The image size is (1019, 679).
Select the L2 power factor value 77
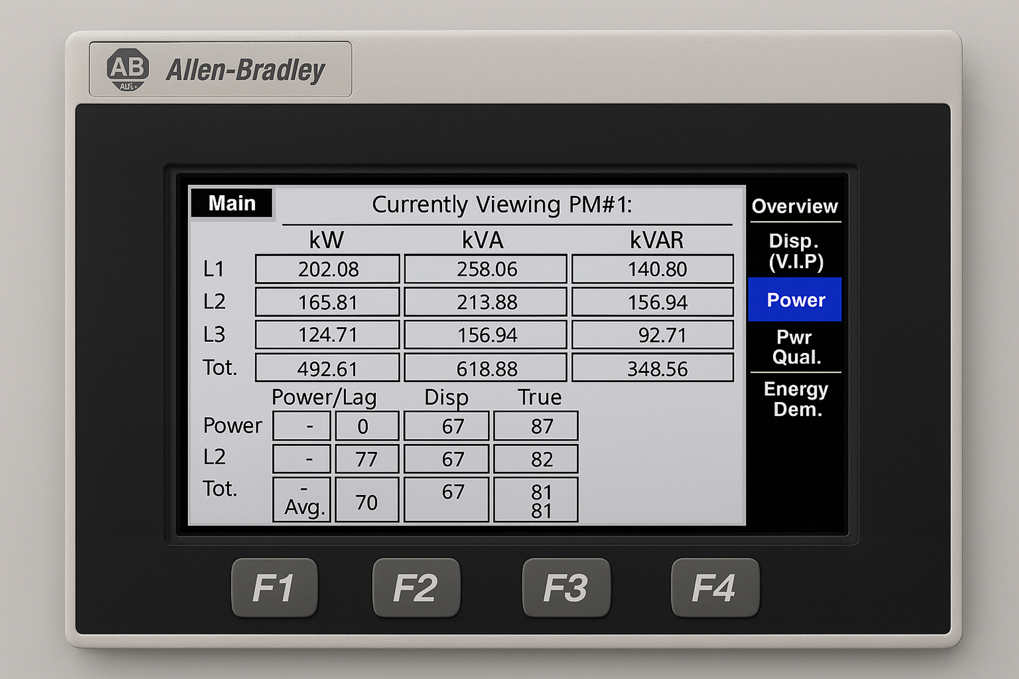point(367,459)
